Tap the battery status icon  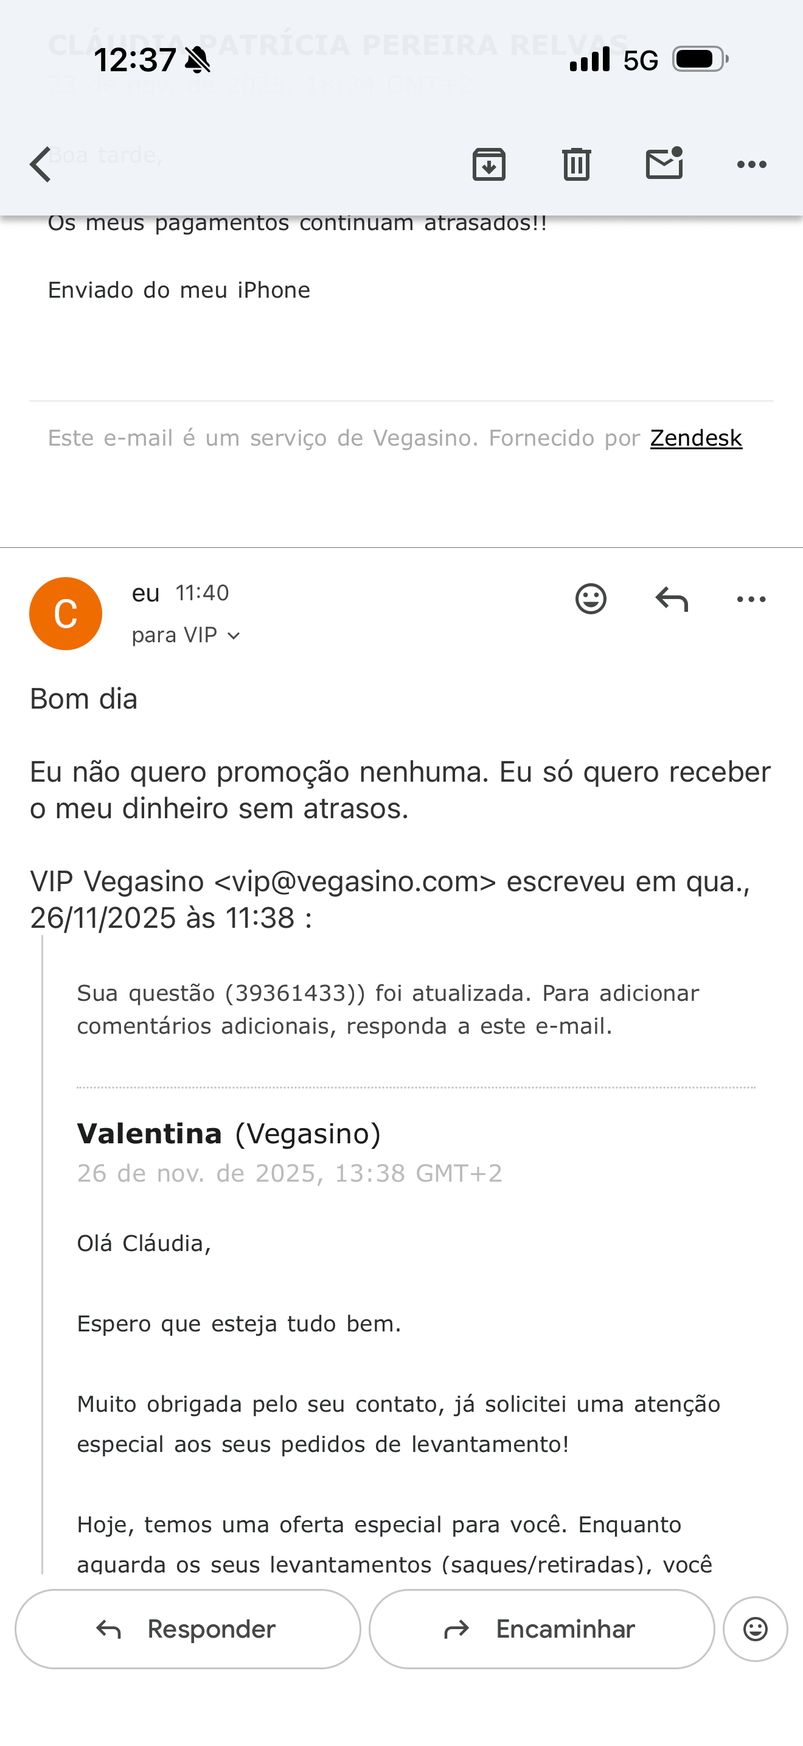[x=700, y=60]
